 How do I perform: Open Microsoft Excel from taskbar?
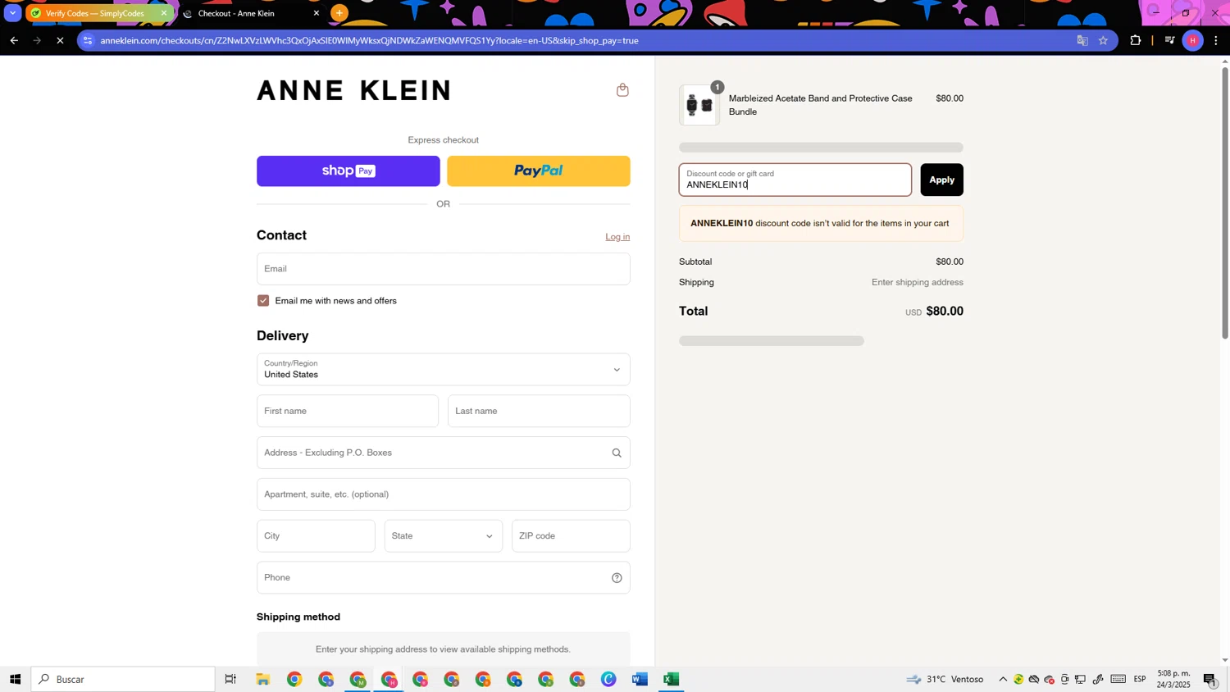coord(672,679)
